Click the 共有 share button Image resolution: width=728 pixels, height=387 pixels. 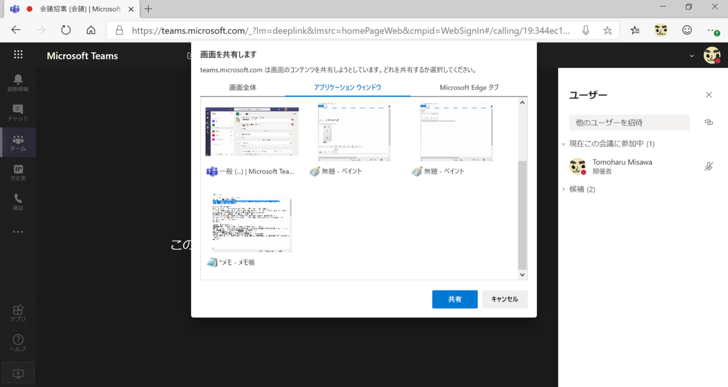coord(454,299)
